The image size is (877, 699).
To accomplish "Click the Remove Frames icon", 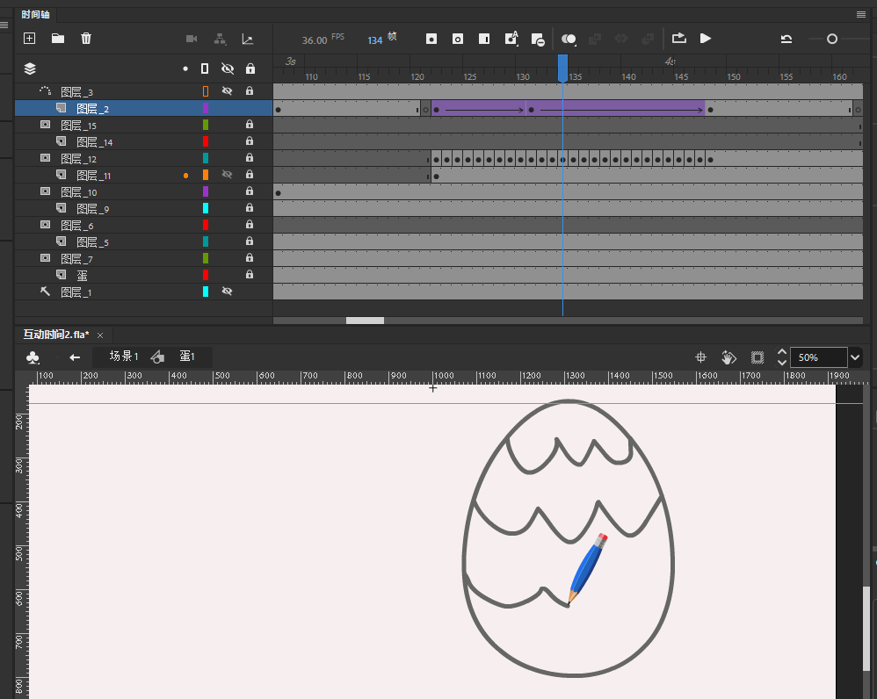I will tap(538, 40).
